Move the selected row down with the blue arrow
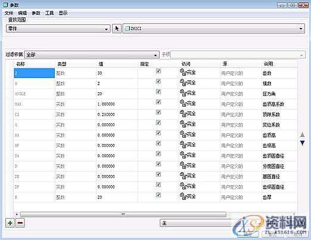The width and height of the screenshot is (311, 240). (302, 143)
